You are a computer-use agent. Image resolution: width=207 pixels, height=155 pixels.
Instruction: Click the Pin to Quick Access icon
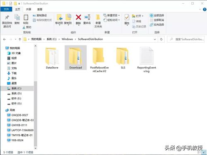[7, 17]
